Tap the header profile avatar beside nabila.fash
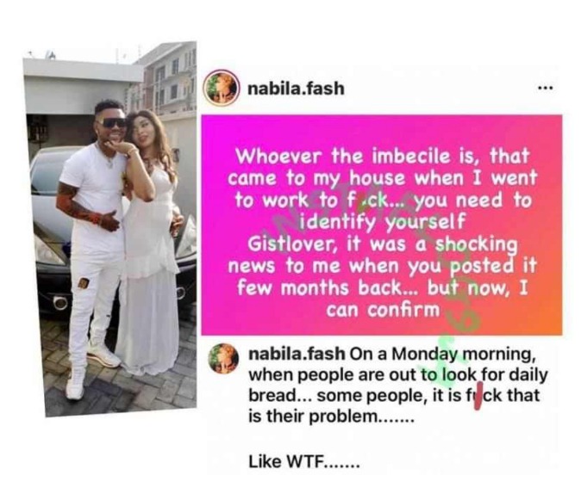The height and width of the screenshot is (500, 581). (221, 88)
